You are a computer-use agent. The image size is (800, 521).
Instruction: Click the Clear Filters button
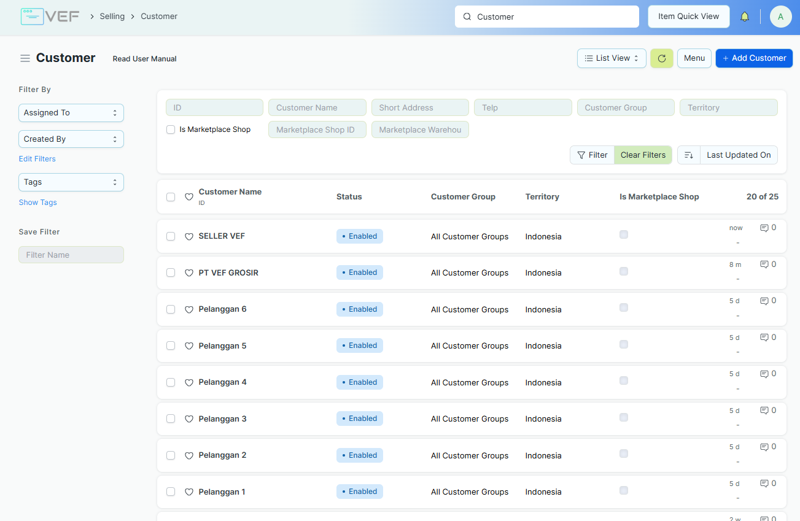(x=643, y=155)
